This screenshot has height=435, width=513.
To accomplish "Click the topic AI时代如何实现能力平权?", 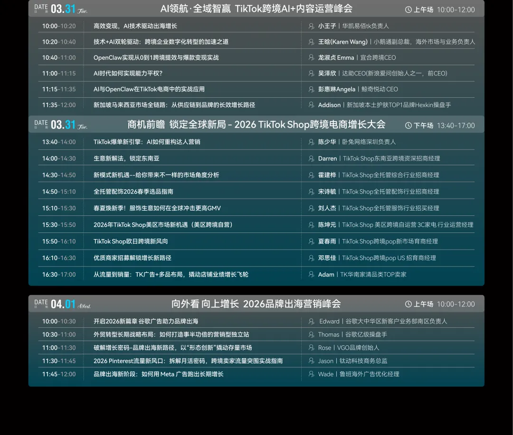I will tap(128, 74).
